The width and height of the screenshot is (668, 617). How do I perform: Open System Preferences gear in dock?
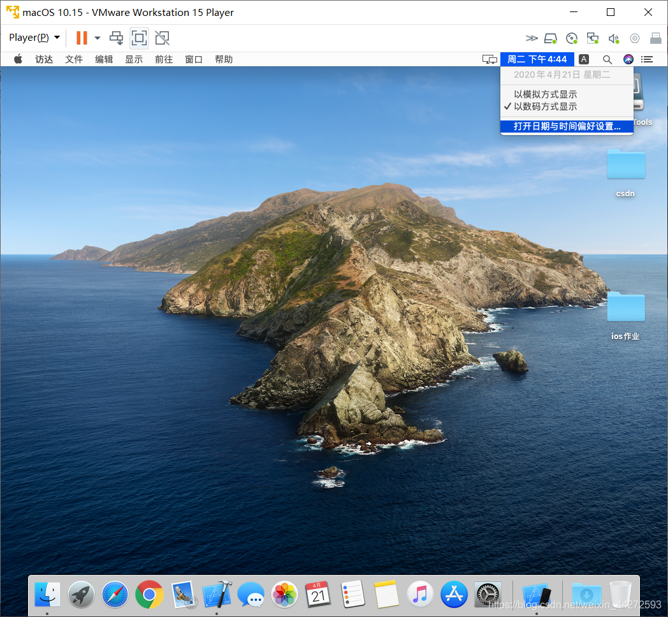(488, 595)
